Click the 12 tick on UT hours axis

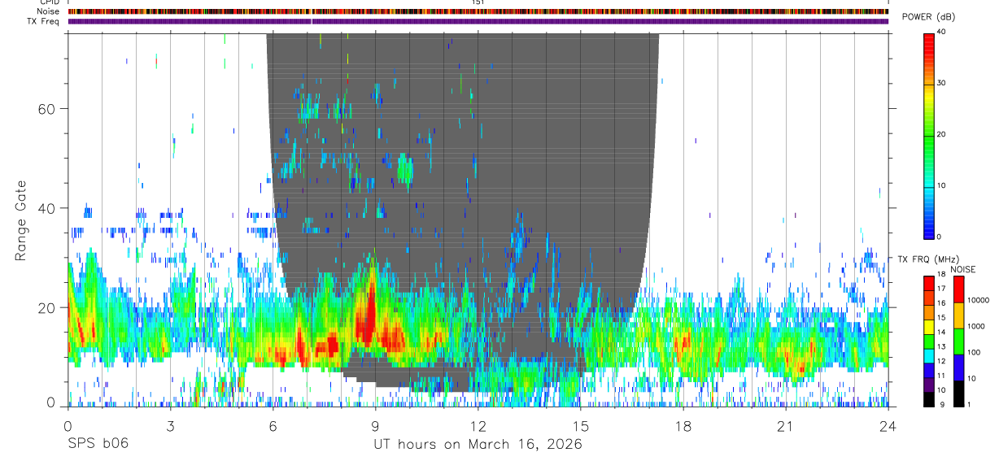tap(478, 425)
